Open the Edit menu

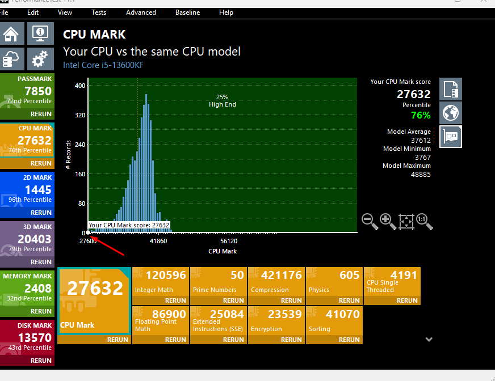point(33,12)
